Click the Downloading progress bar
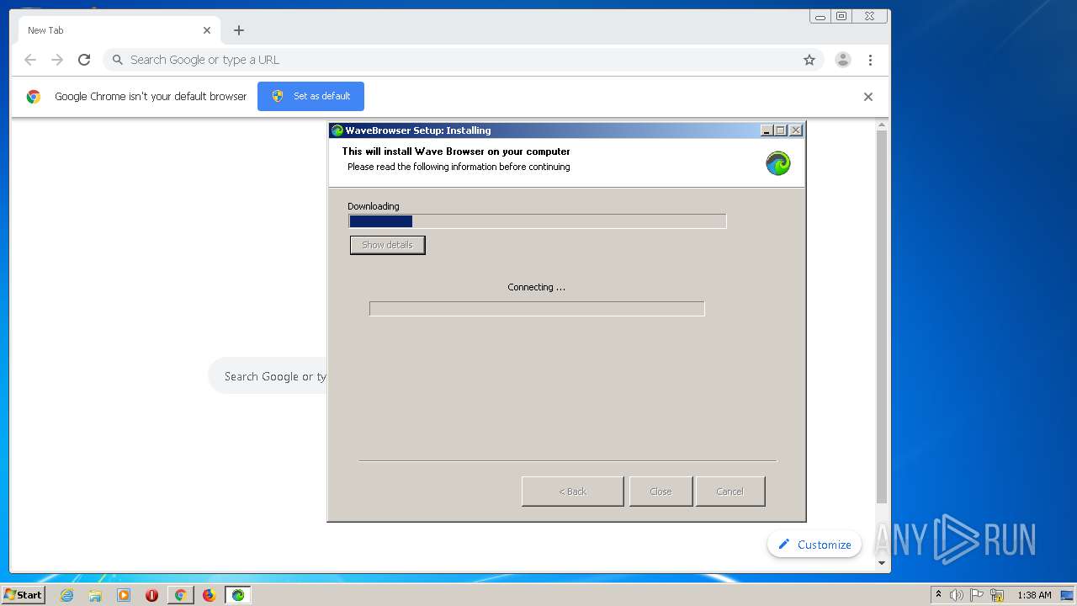Viewport: 1077px width, 606px height. point(538,221)
